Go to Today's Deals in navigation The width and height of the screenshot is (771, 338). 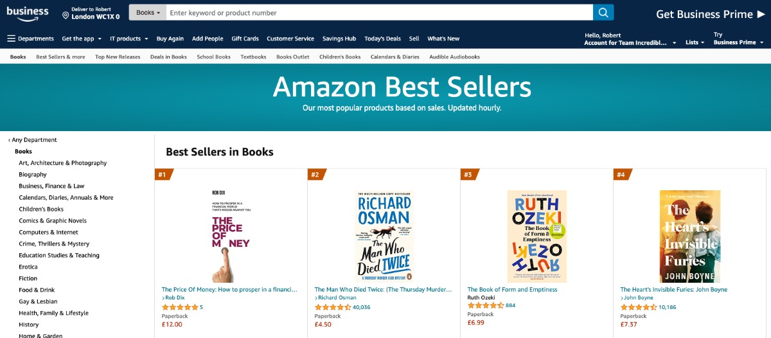[382, 39]
